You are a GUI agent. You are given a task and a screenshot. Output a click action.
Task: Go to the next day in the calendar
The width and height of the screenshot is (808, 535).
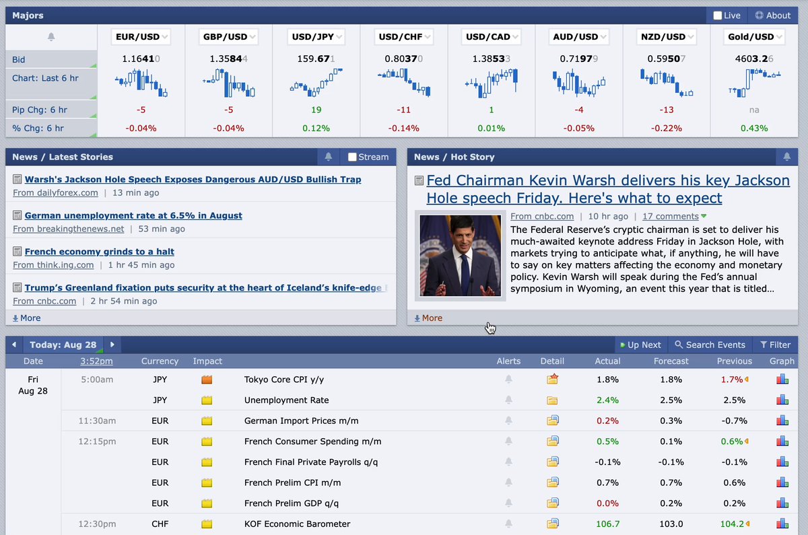click(112, 345)
